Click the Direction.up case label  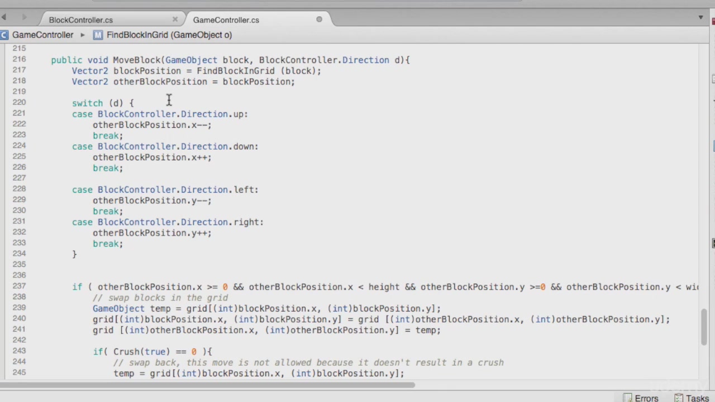(x=160, y=114)
